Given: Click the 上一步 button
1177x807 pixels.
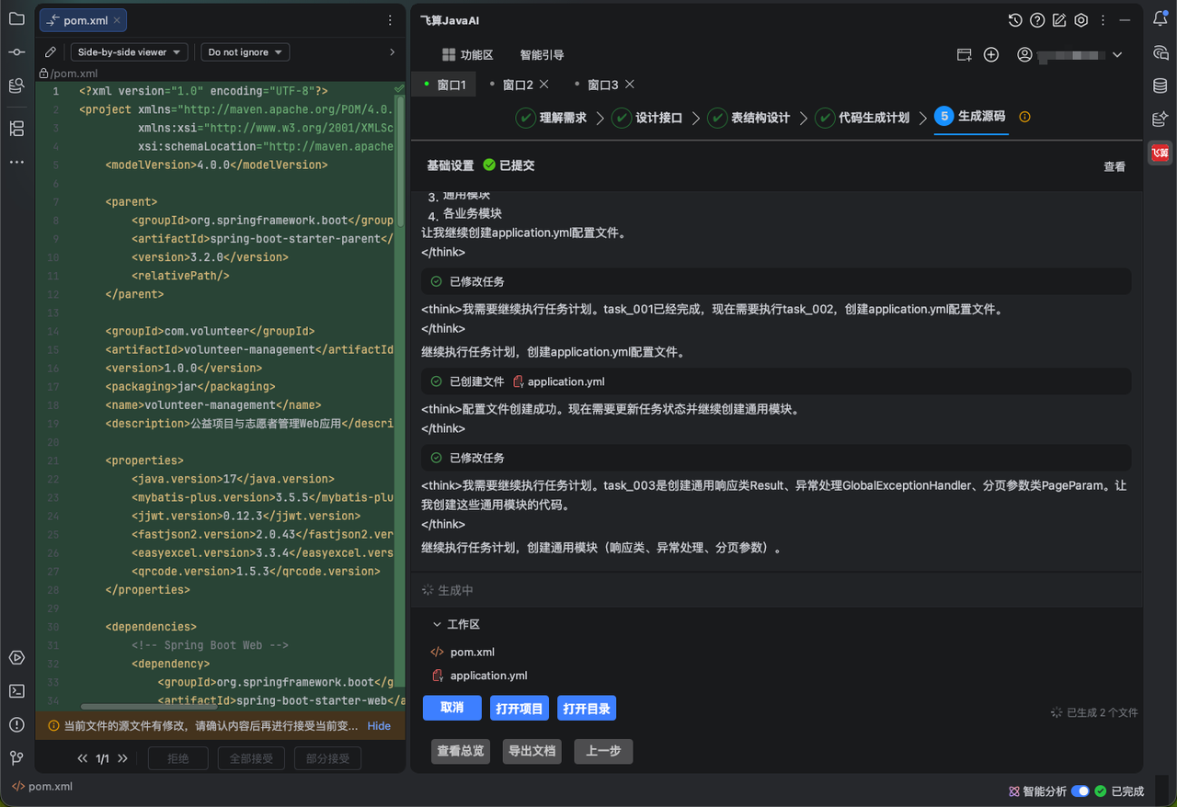Looking at the screenshot, I should click(x=603, y=751).
